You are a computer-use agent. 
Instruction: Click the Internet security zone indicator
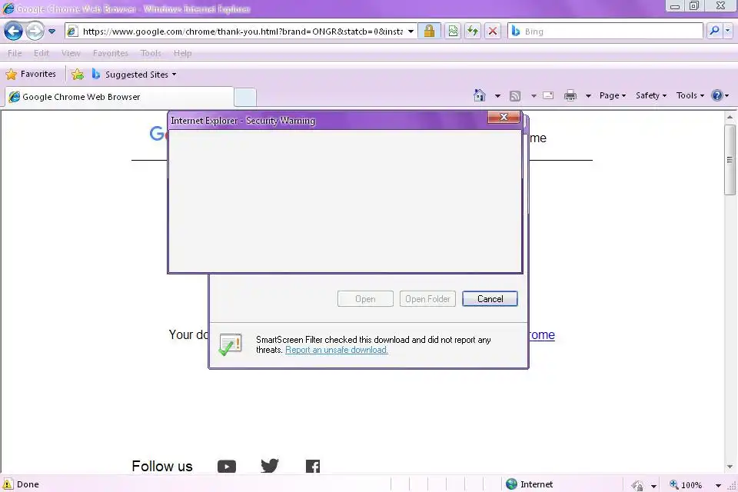(530, 484)
